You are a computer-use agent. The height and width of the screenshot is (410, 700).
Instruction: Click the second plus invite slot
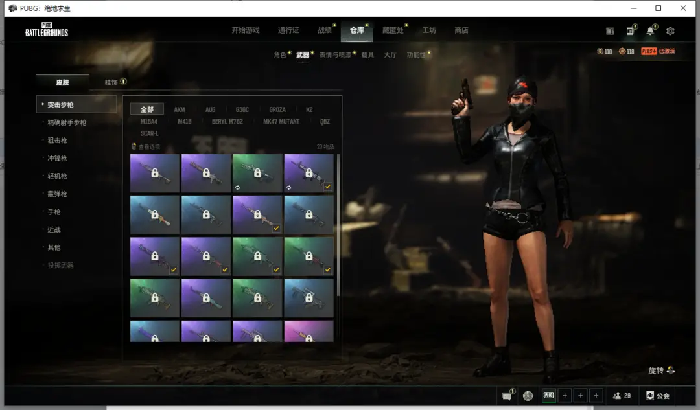580,395
